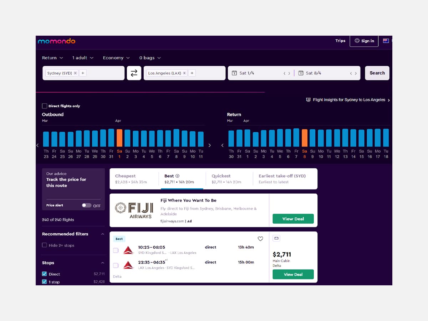
Task: Remove Los Angeles (LAX) from destination
Action: coord(184,73)
